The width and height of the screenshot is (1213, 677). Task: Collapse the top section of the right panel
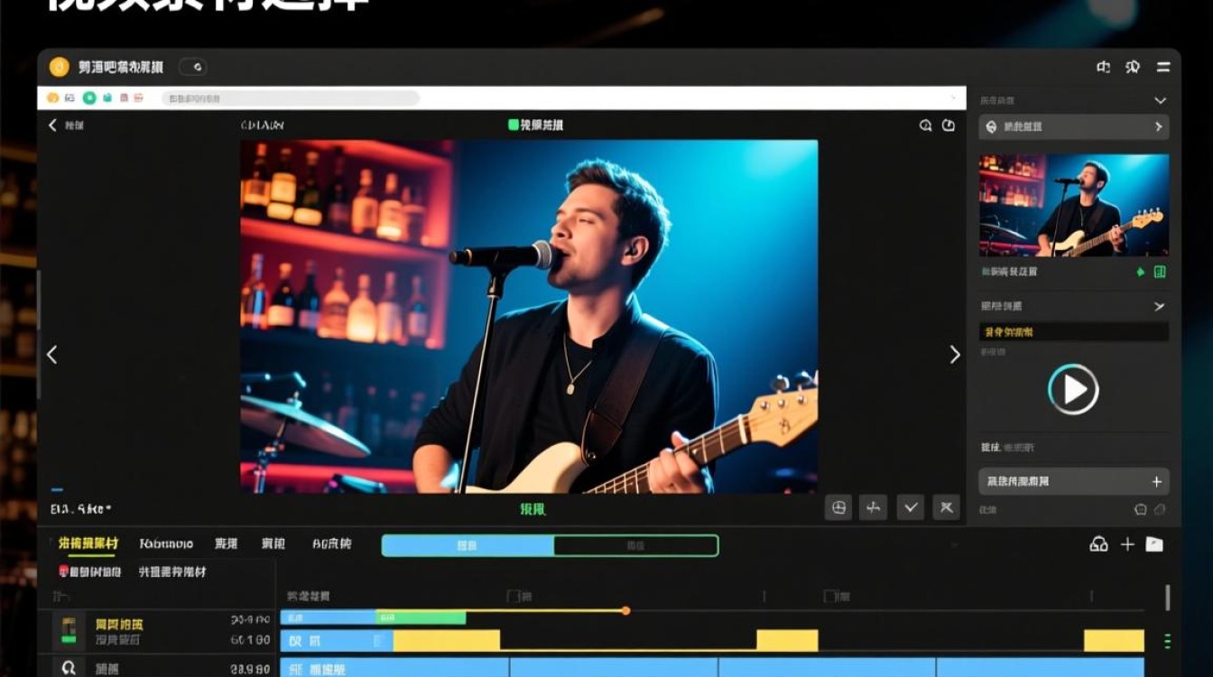point(1160,100)
